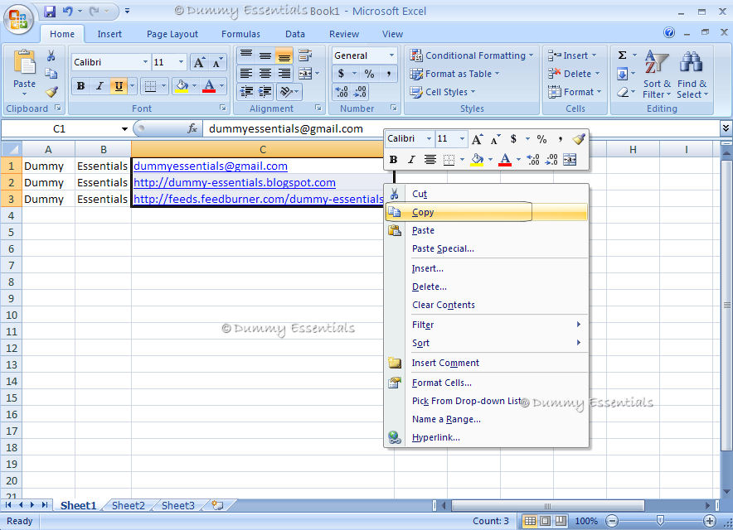Open Format Cells... from context menu
The image size is (733, 530).
point(486,383)
